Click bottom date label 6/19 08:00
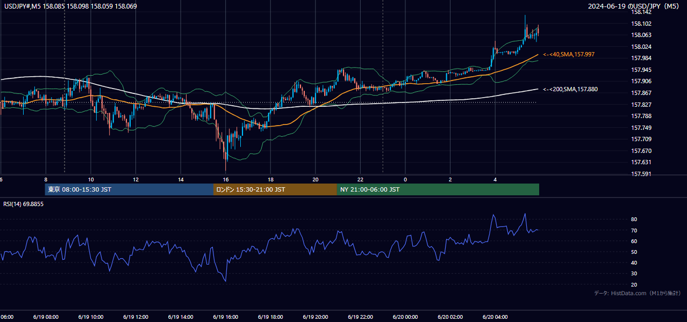The image size is (687, 322). click(46, 317)
